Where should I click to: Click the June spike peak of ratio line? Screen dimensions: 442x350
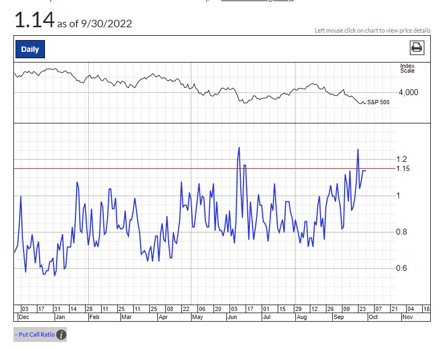tap(239, 147)
